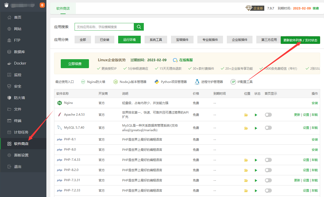The image size is (324, 197).
Task: Click the 立即续费 button
Action: [75, 64]
